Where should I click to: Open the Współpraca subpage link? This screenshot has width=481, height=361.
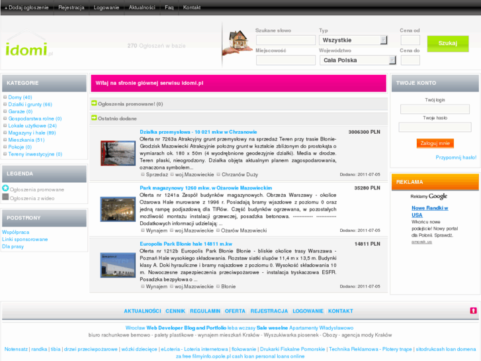[x=16, y=232]
